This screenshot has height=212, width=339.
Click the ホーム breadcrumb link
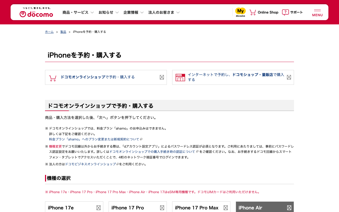(49, 32)
